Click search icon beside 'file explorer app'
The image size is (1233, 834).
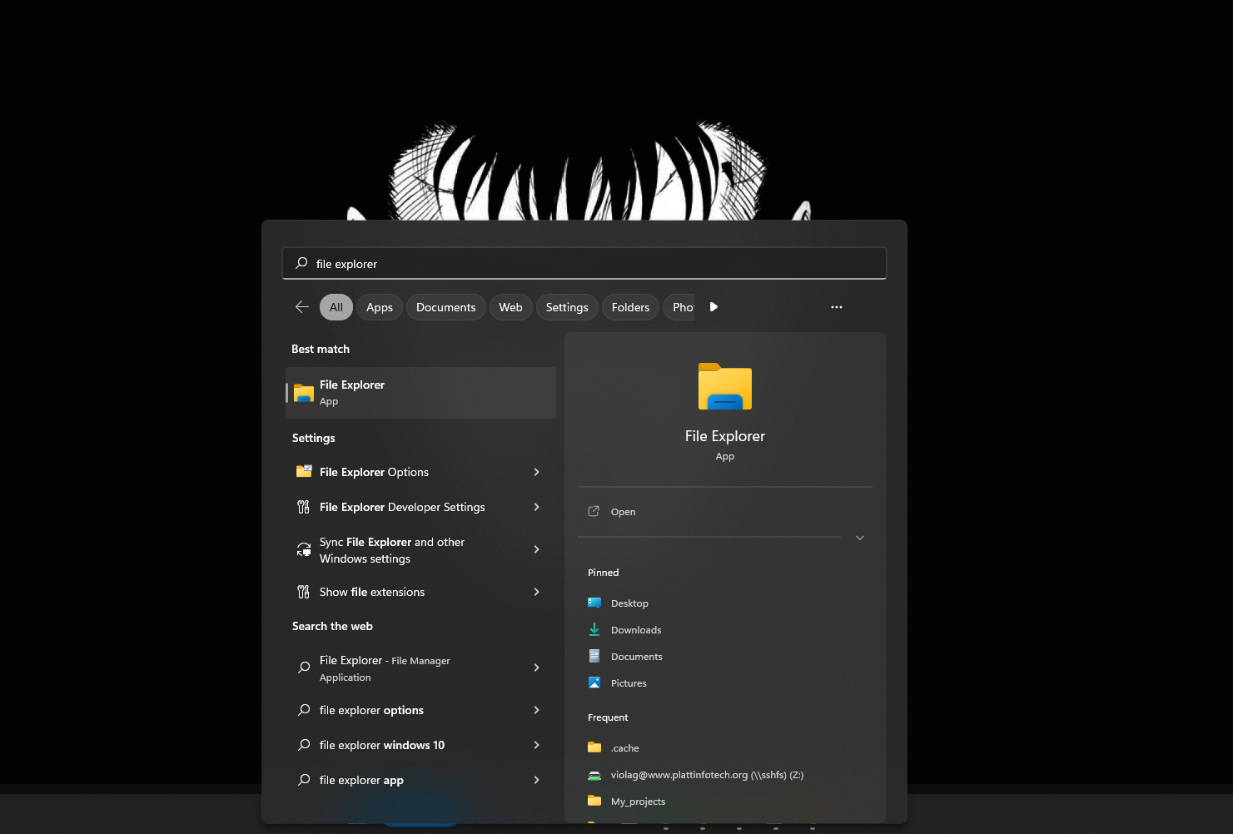(x=304, y=780)
